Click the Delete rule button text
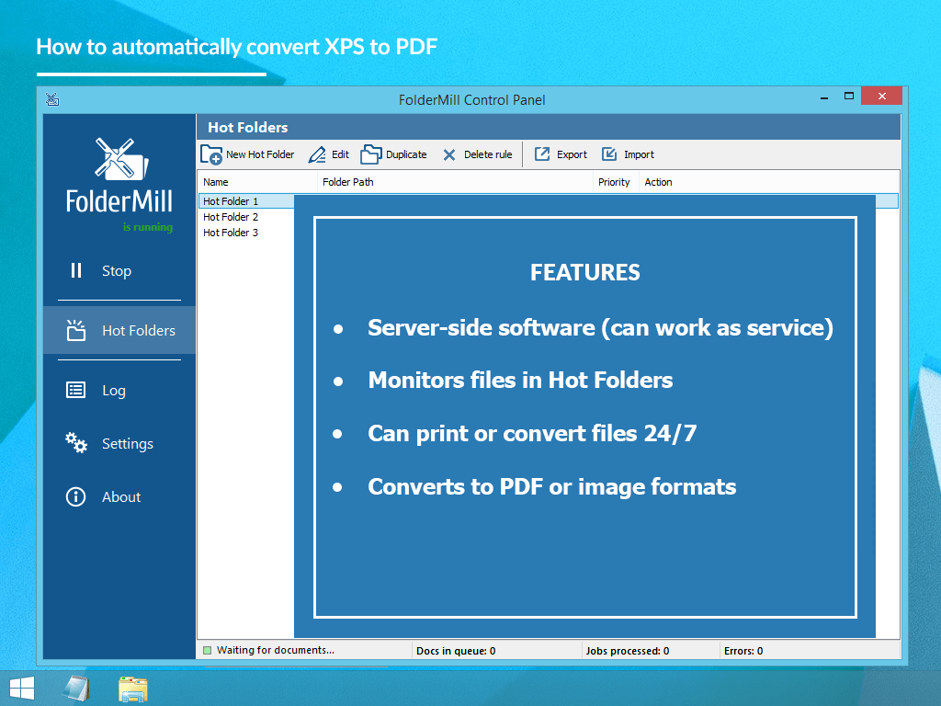The width and height of the screenshot is (941, 706). click(488, 154)
